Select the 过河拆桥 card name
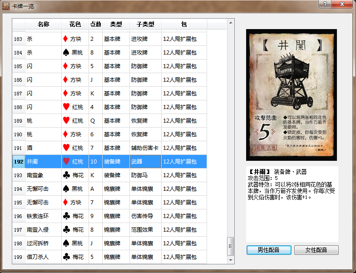 pyautogui.click(x=38, y=243)
